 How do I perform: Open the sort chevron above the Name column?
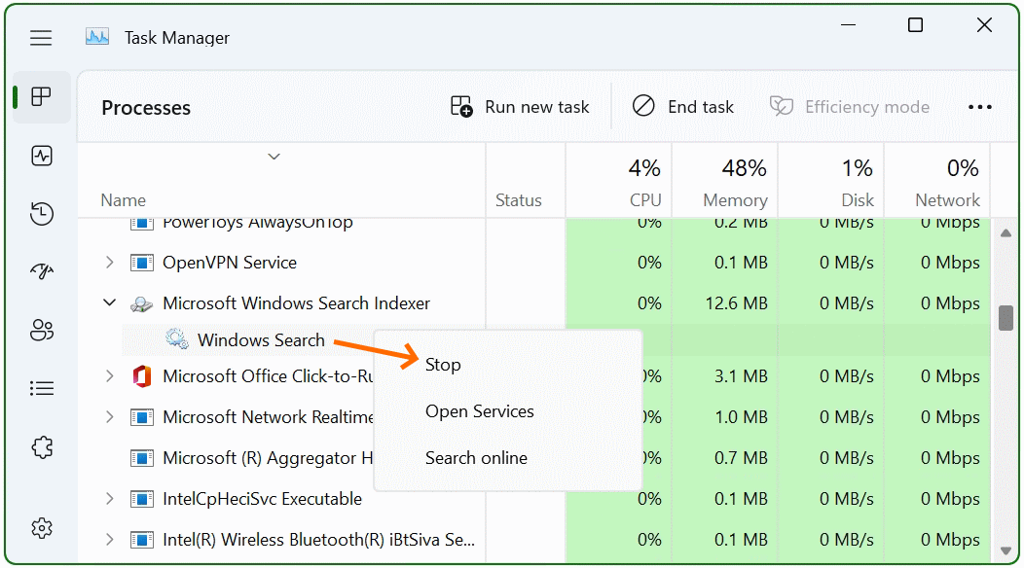(274, 156)
